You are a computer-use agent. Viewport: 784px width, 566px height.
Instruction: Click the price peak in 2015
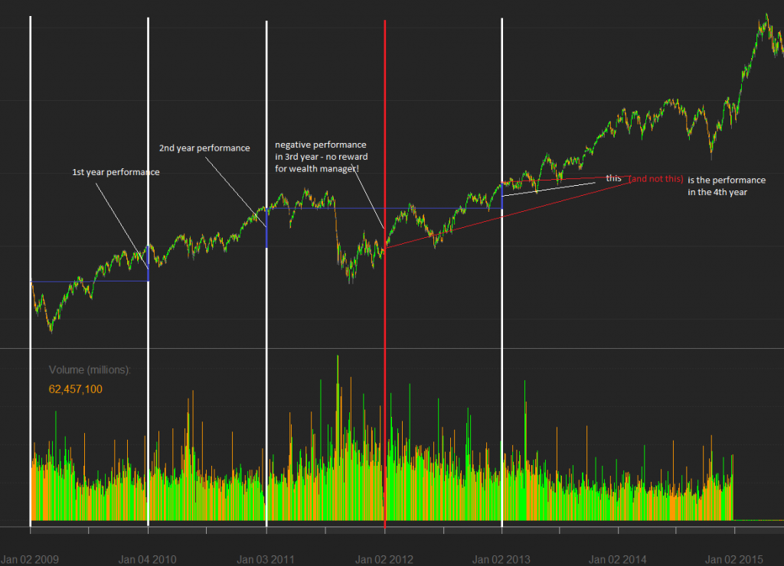pos(764,15)
